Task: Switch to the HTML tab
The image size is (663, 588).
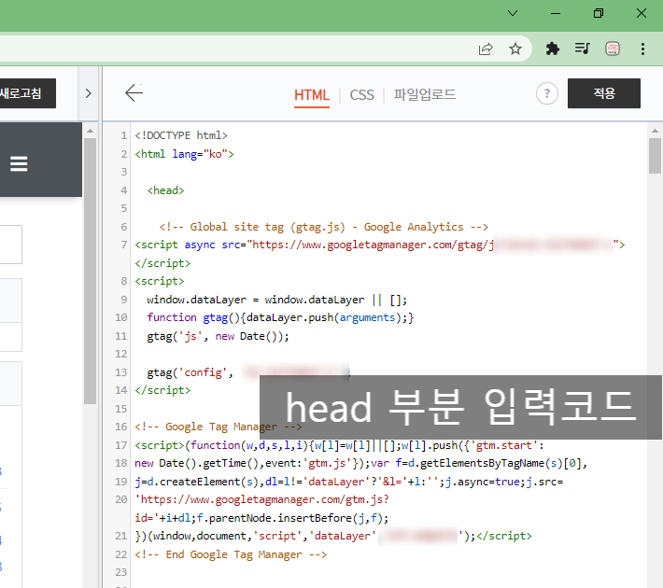Action: [x=312, y=95]
